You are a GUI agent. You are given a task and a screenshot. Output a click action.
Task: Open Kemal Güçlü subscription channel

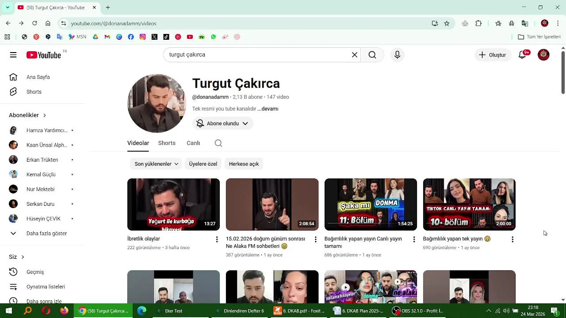click(42, 174)
